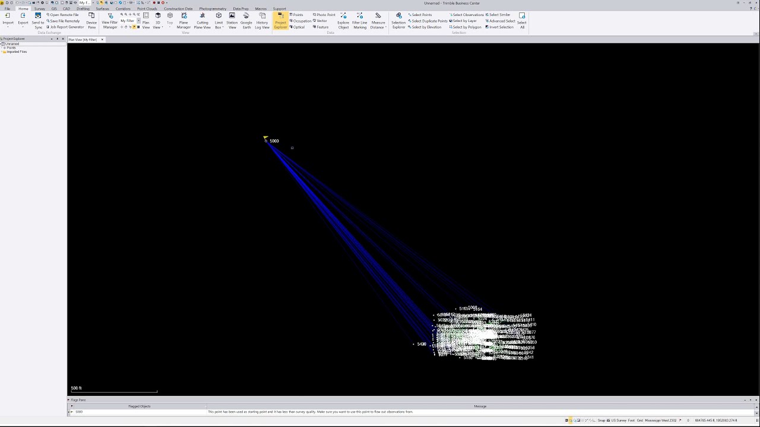760x427 pixels.
Task: Open Station View
Action: (x=232, y=20)
